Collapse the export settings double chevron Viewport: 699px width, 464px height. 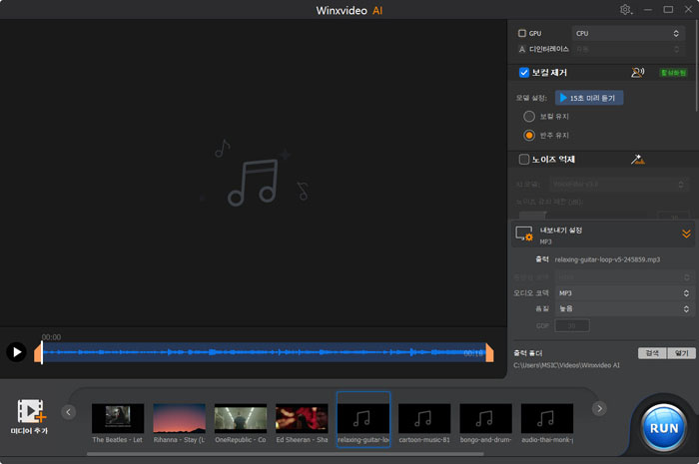coord(686,233)
